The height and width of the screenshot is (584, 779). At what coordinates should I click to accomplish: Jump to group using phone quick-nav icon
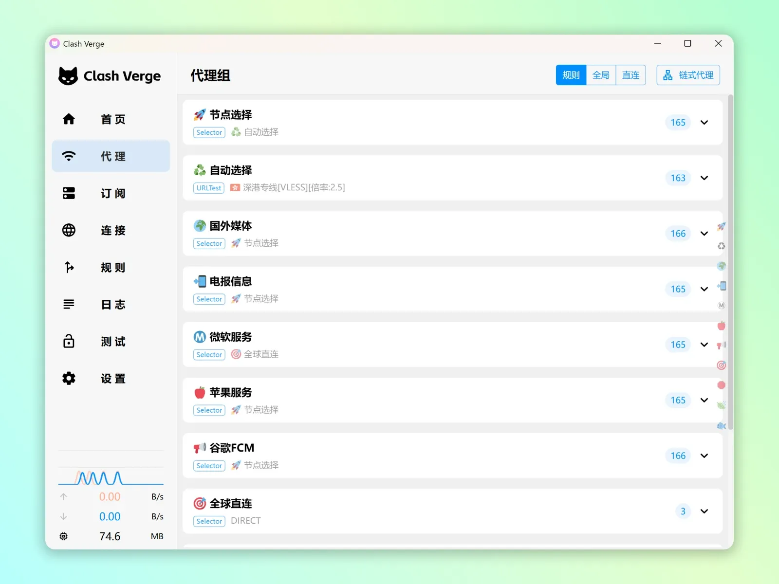[x=721, y=286]
